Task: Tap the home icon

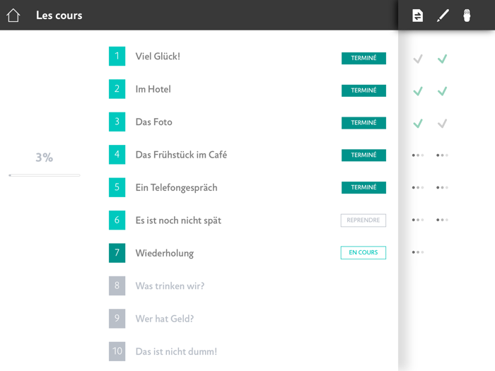Action: click(13, 15)
